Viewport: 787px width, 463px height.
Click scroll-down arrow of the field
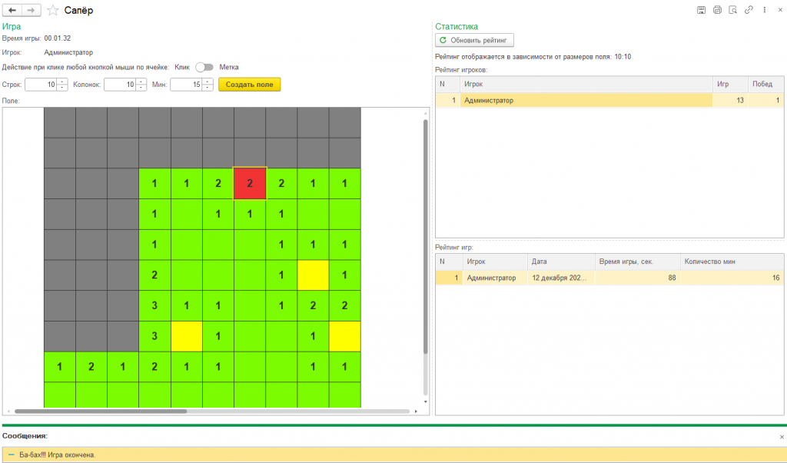click(x=426, y=401)
